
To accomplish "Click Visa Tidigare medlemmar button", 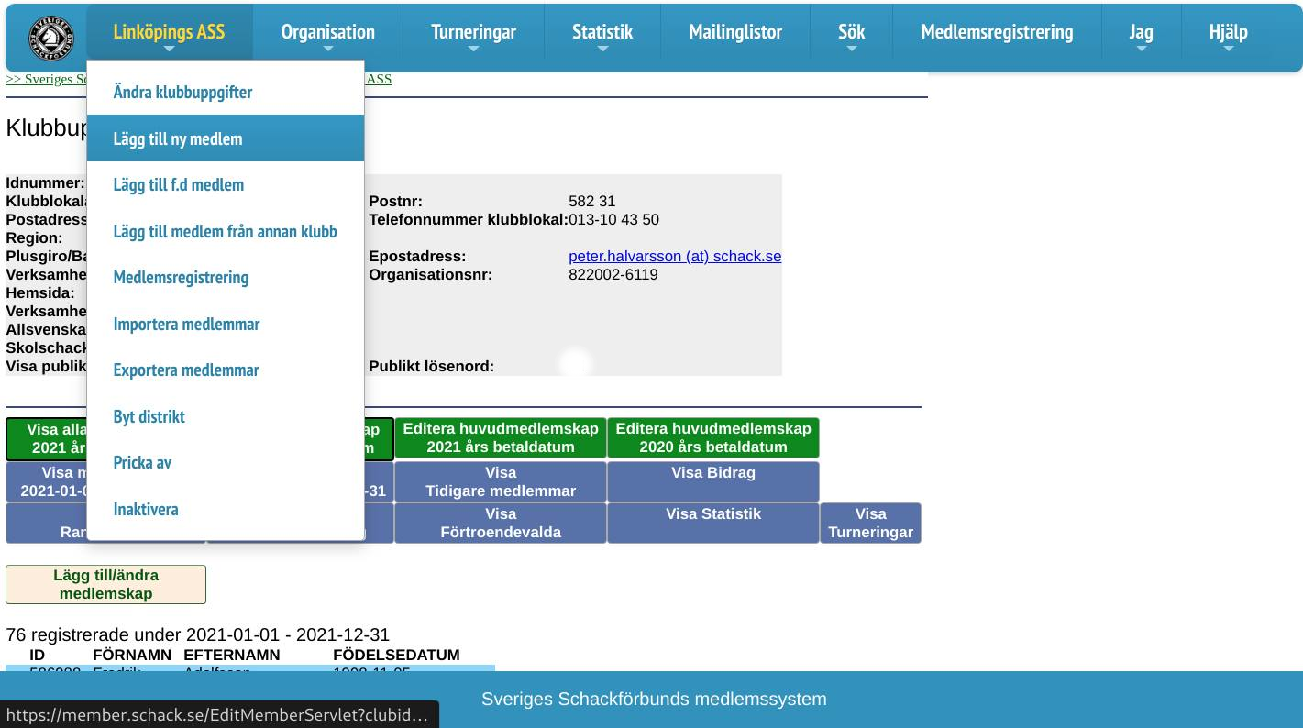I will [x=501, y=481].
